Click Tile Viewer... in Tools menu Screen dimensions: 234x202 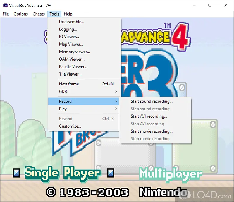click(x=70, y=74)
